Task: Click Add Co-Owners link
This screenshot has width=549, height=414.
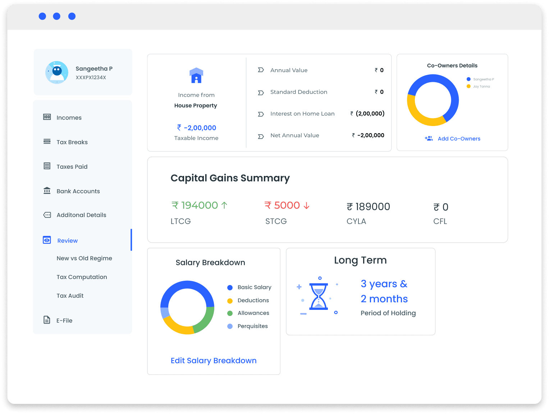Action: tap(459, 139)
